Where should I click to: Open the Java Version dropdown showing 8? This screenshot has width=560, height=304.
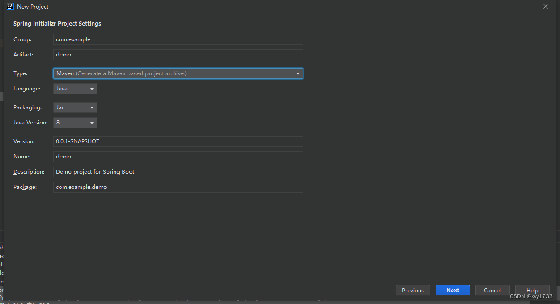point(75,123)
